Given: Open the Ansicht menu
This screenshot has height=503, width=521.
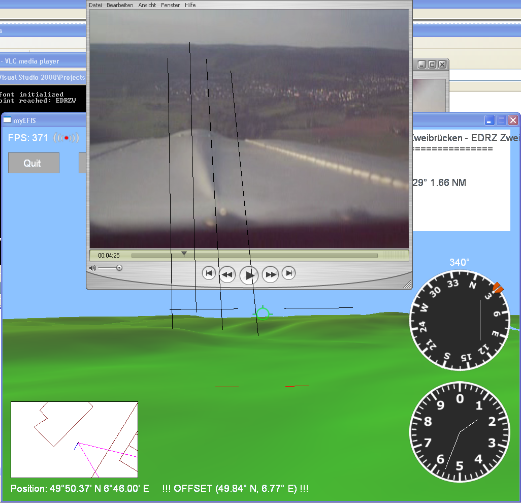Looking at the screenshot, I should point(147,5).
